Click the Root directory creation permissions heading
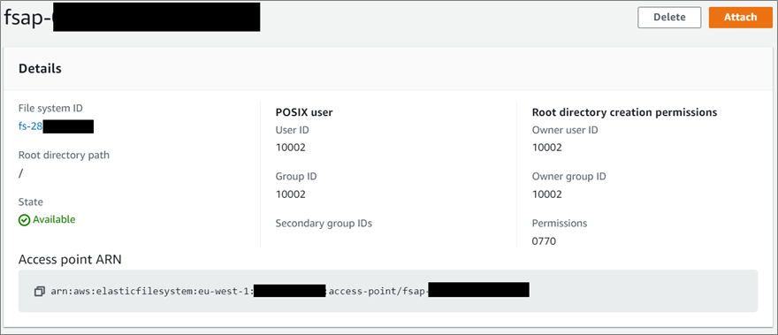The height and width of the screenshot is (335, 778). pyautogui.click(x=625, y=112)
